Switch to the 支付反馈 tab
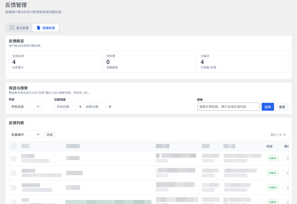 [19, 28]
